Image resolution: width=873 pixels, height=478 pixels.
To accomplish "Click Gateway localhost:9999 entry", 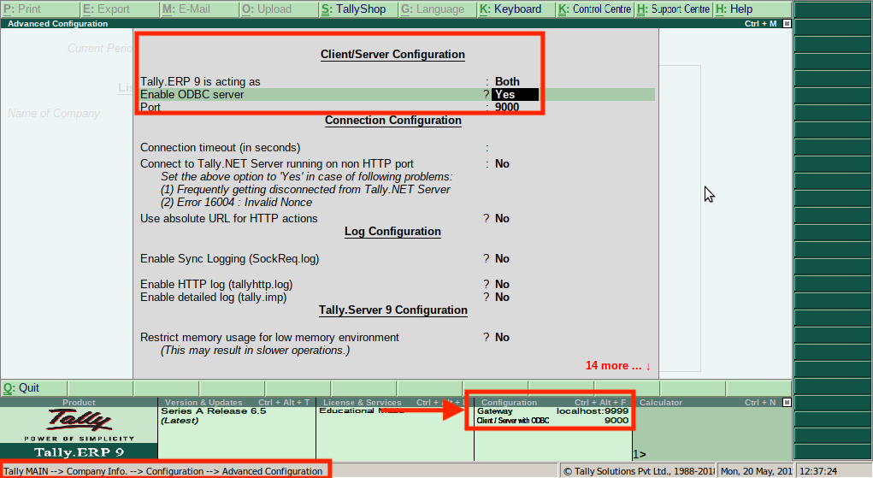I will (x=552, y=411).
